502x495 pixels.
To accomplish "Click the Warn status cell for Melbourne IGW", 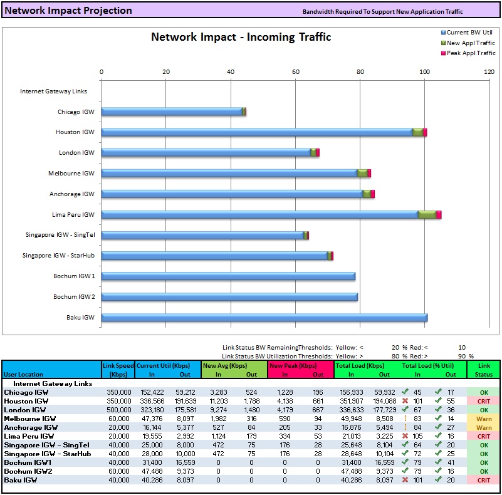I will 484,419.
